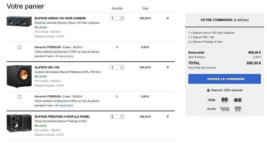Screen dimensions: 267x143
Task: Click the Visa payment icon
Action: (212, 100)
